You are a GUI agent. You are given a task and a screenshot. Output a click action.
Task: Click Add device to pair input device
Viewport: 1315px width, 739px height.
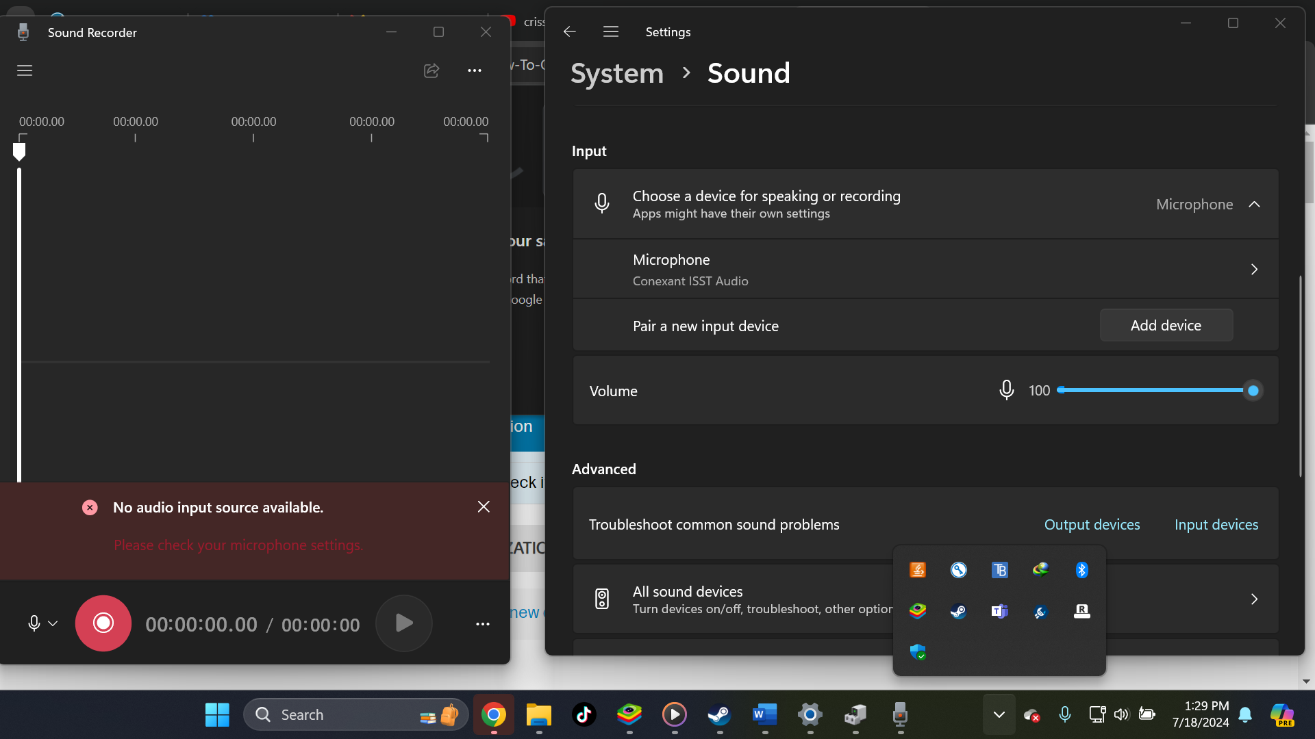point(1166,325)
